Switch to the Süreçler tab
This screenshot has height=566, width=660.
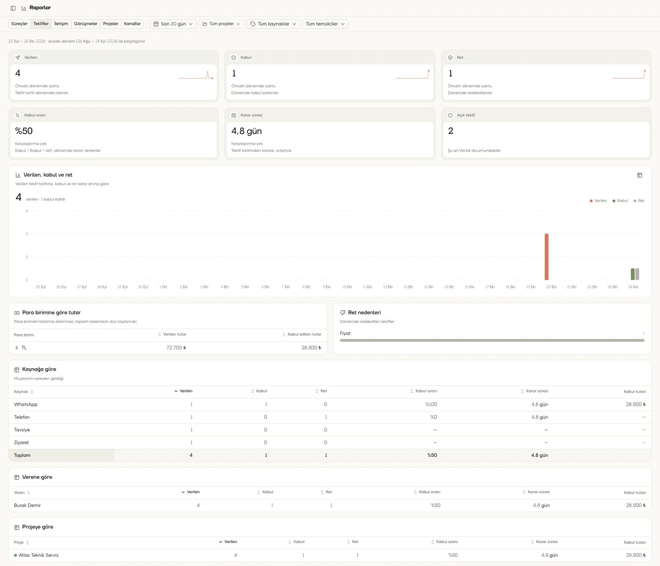click(20, 24)
